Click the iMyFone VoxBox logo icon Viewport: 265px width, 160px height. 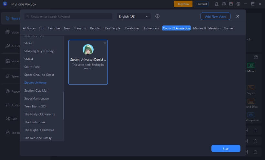coord(5,4)
